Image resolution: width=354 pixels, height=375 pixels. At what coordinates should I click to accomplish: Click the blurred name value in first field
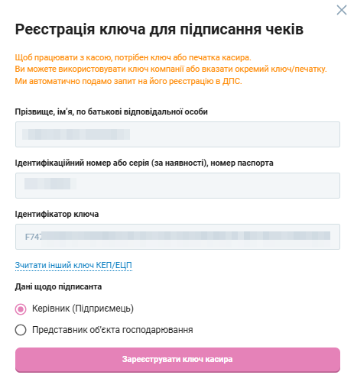point(76,134)
